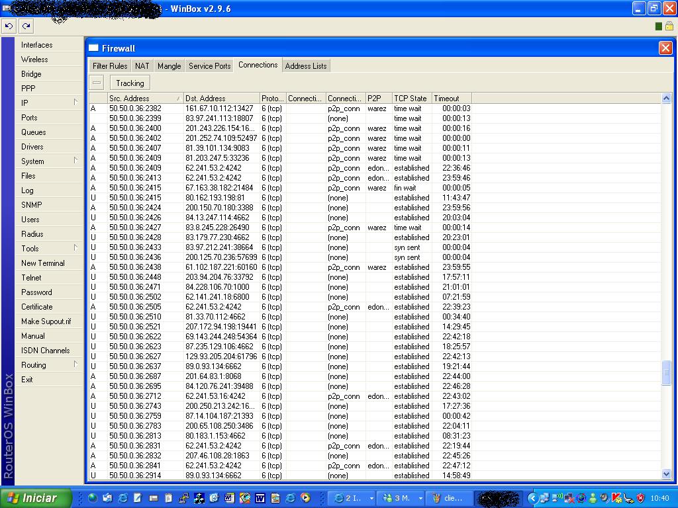This screenshot has width=678, height=508.
Task: Open the Iniciar start menu
Action: (36, 498)
